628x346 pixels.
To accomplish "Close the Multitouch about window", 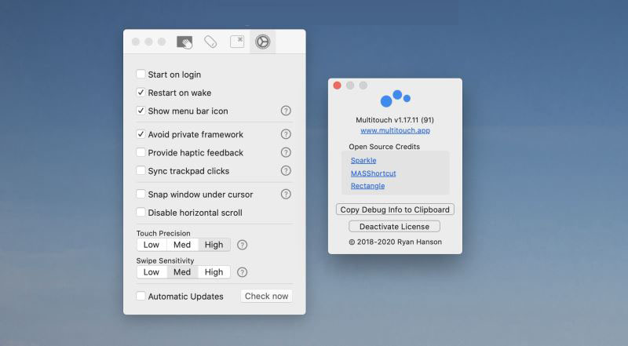I will coord(338,86).
